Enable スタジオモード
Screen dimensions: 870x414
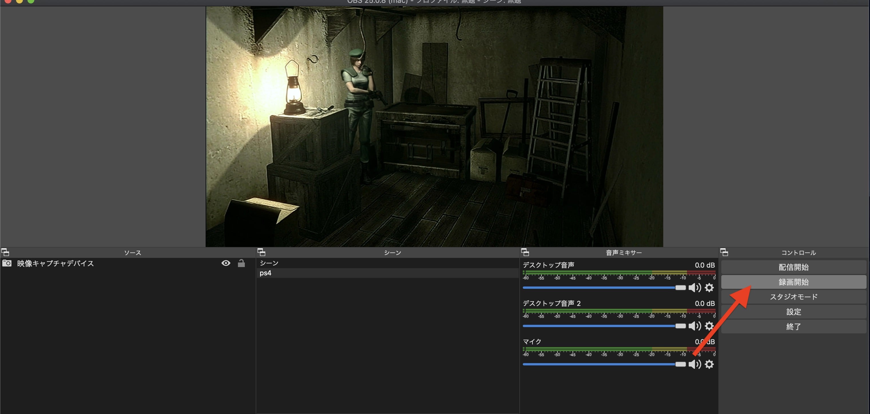click(x=793, y=297)
